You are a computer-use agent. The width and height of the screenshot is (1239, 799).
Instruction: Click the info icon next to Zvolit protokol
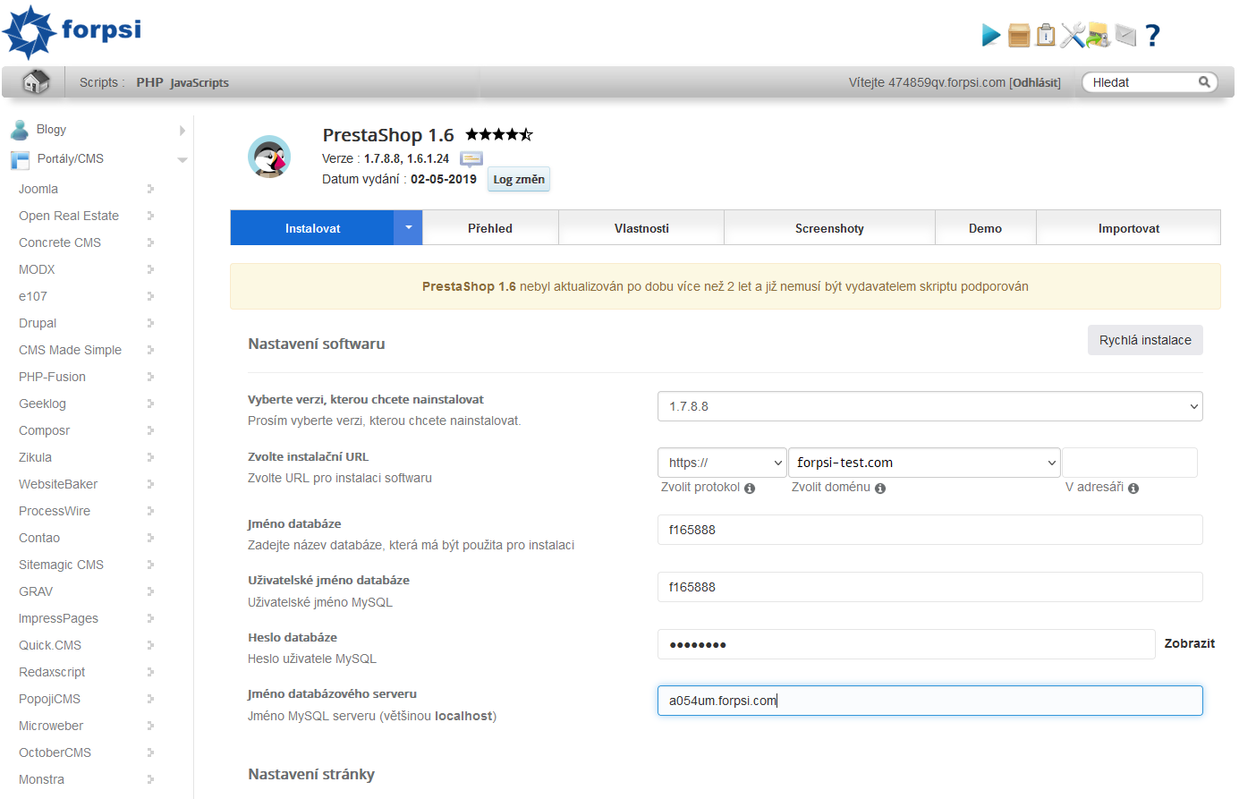750,489
